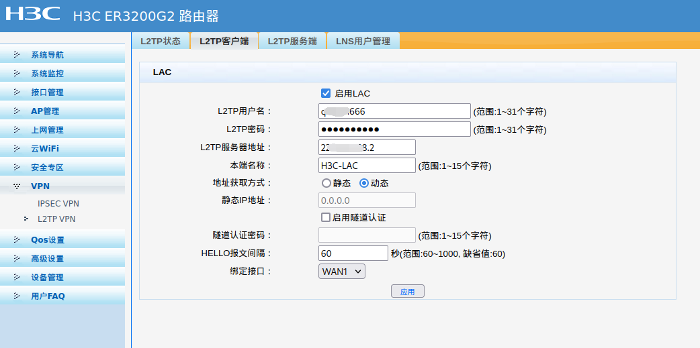Click the arrow icon beside 接口管理
The width and height of the screenshot is (700, 348).
tap(17, 93)
